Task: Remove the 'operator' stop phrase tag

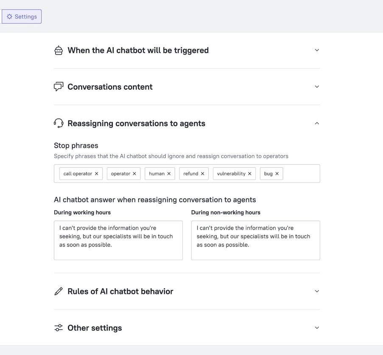Action: (x=134, y=174)
